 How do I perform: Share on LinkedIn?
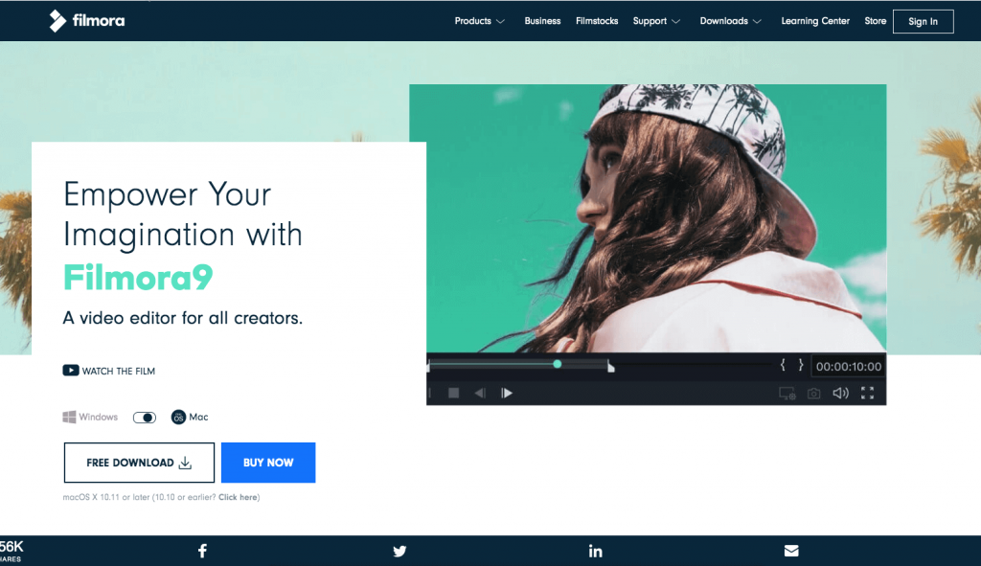(x=596, y=551)
